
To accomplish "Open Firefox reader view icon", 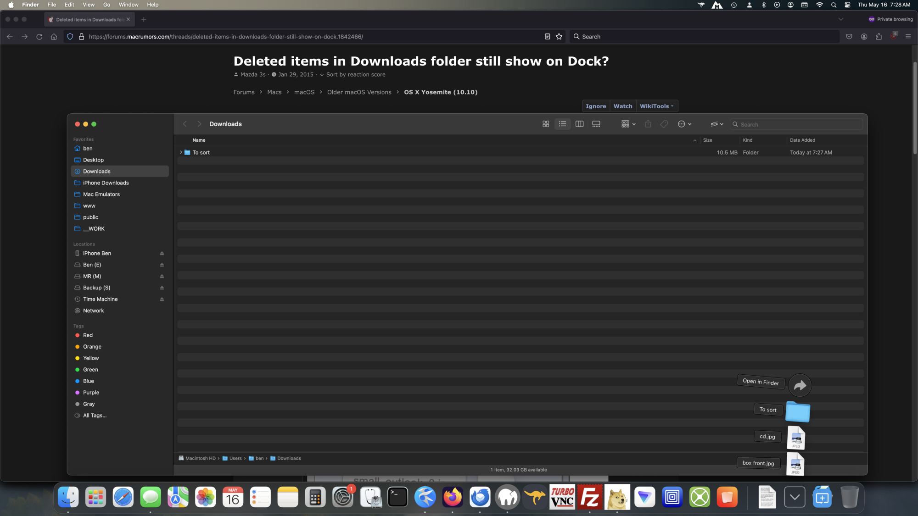I will click(x=547, y=37).
